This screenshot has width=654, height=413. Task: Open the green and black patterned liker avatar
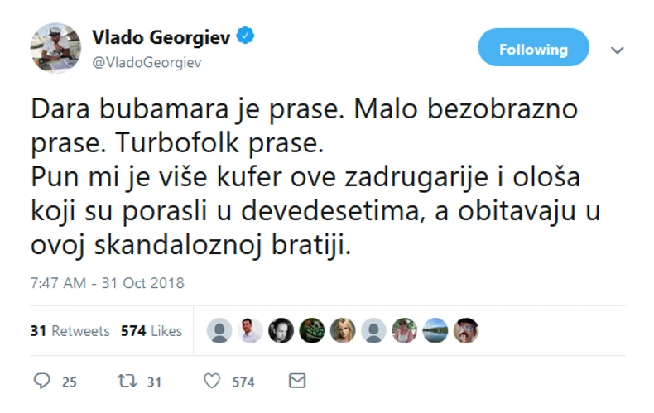pyautogui.click(x=311, y=330)
